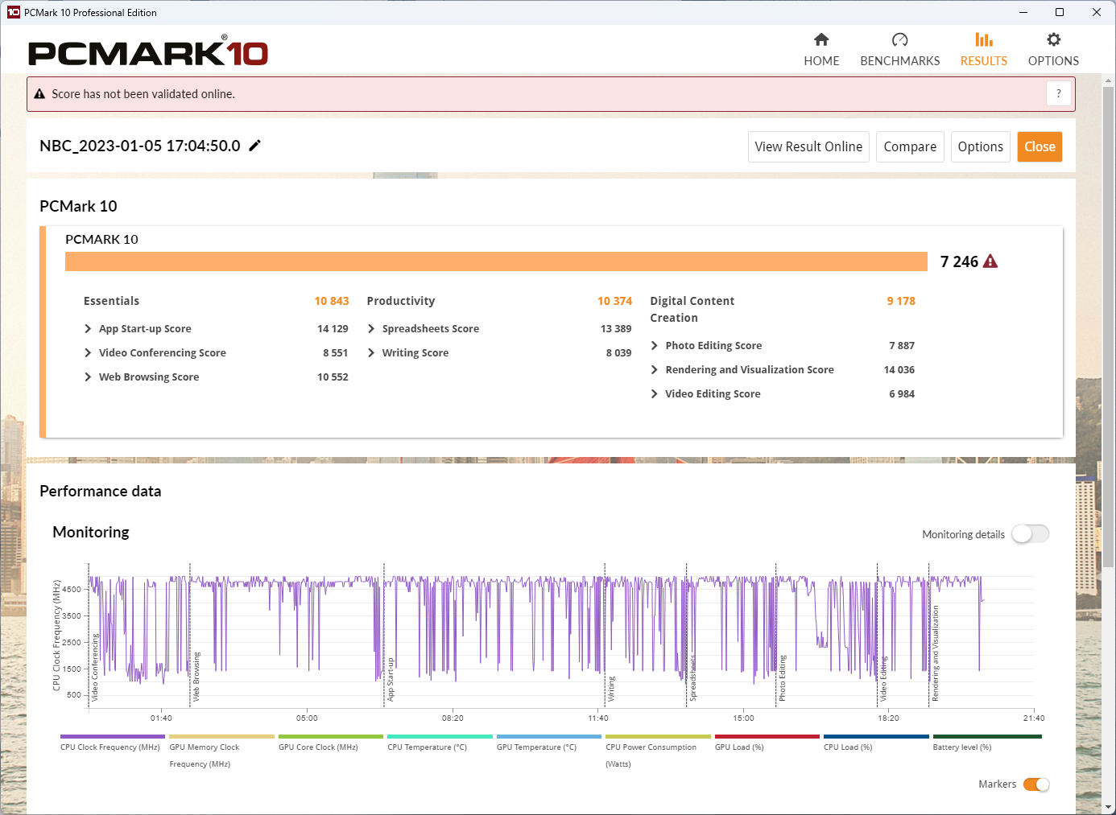1116x815 pixels.
Task: Toggle the GPU Load legend swatch
Action: [767, 736]
